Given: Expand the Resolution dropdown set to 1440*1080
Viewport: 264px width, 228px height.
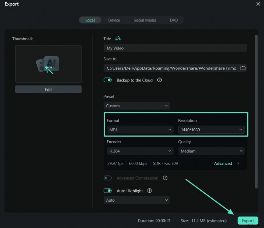Looking at the screenshot, I should [212, 130].
